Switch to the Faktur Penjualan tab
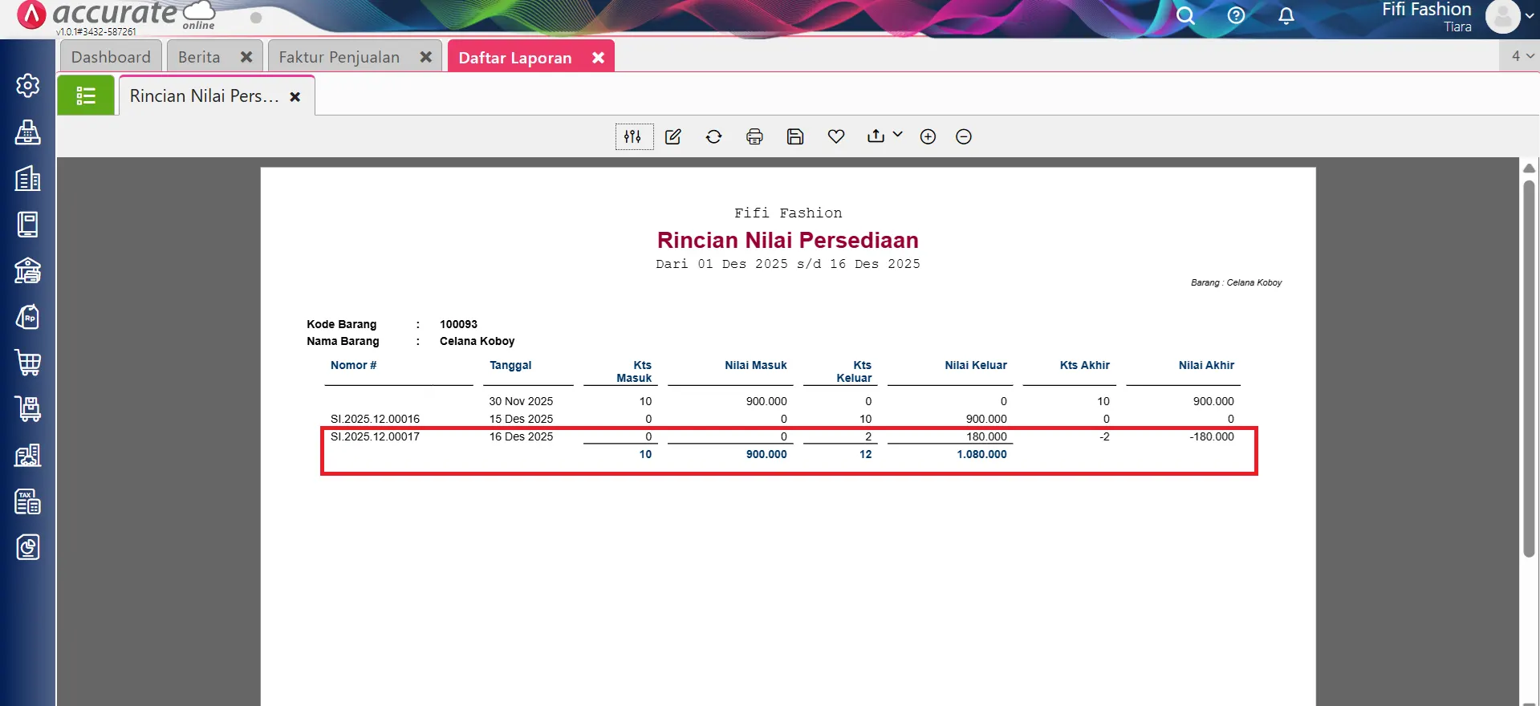This screenshot has height=706, width=1540. click(x=339, y=57)
